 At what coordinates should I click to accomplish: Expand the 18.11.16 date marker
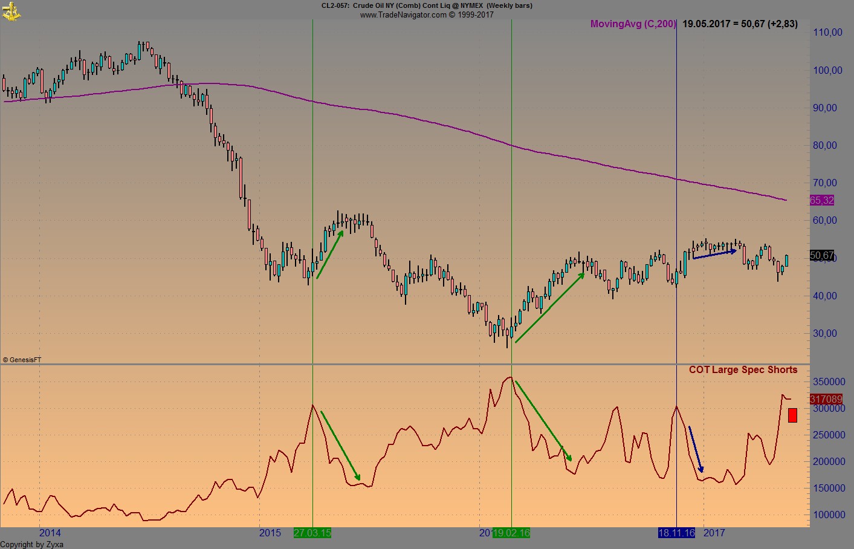coord(676,533)
